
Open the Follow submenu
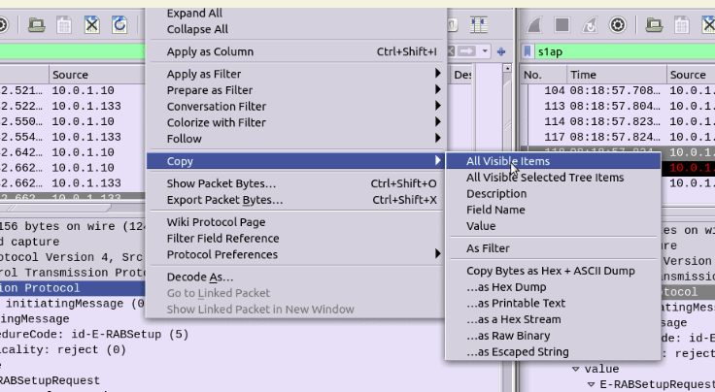point(296,139)
